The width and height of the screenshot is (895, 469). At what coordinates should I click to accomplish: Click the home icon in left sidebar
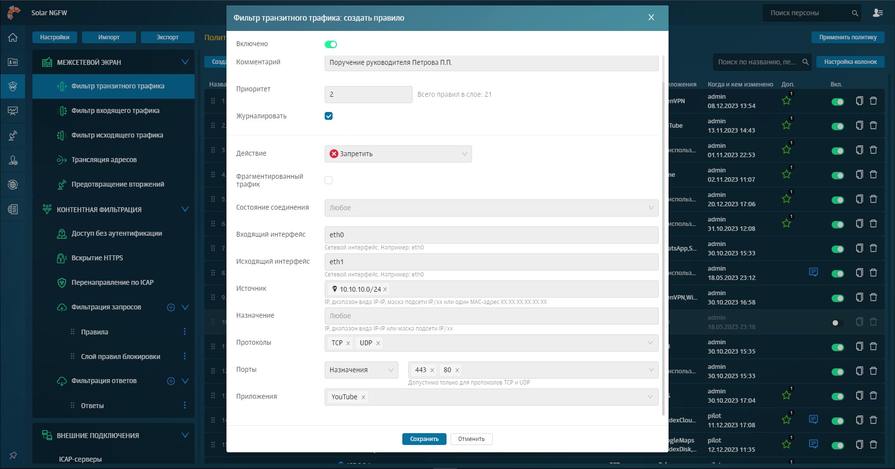click(13, 37)
